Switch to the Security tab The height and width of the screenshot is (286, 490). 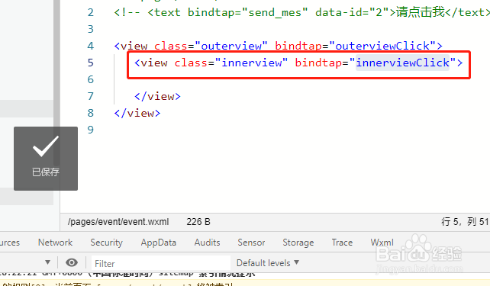106,243
